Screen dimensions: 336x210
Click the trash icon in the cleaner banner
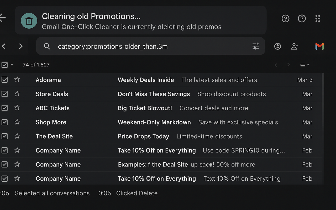tap(29, 20)
